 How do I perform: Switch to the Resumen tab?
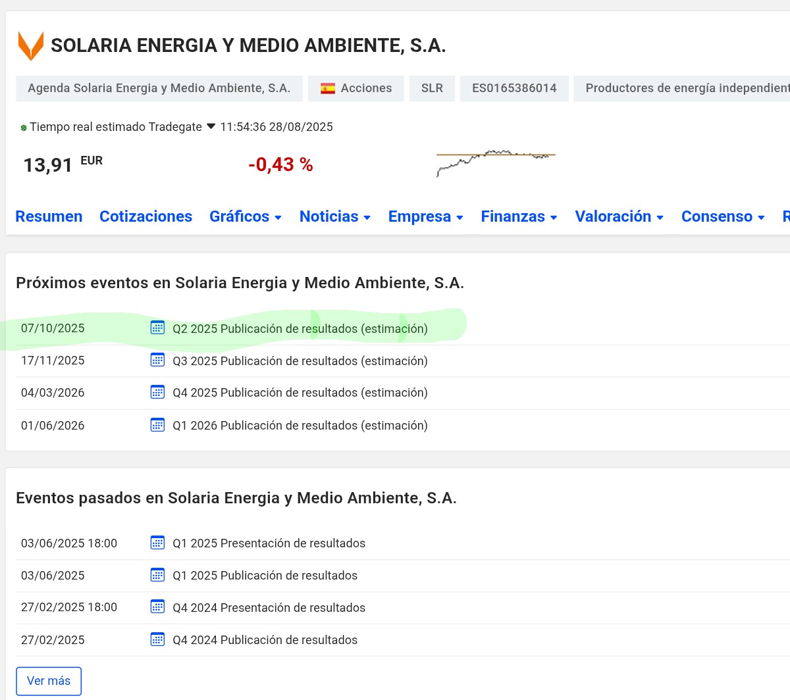(x=49, y=216)
